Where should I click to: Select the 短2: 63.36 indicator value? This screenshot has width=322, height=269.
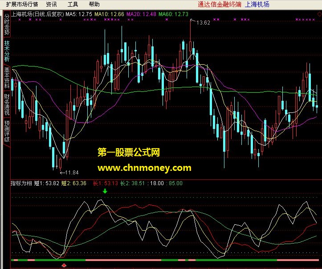coord(74,183)
